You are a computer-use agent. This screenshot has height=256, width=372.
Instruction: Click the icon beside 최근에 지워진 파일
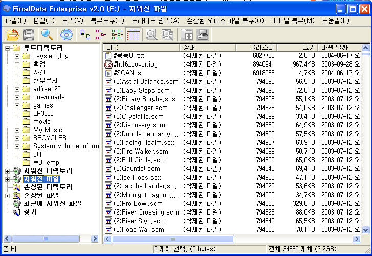tap(17, 203)
